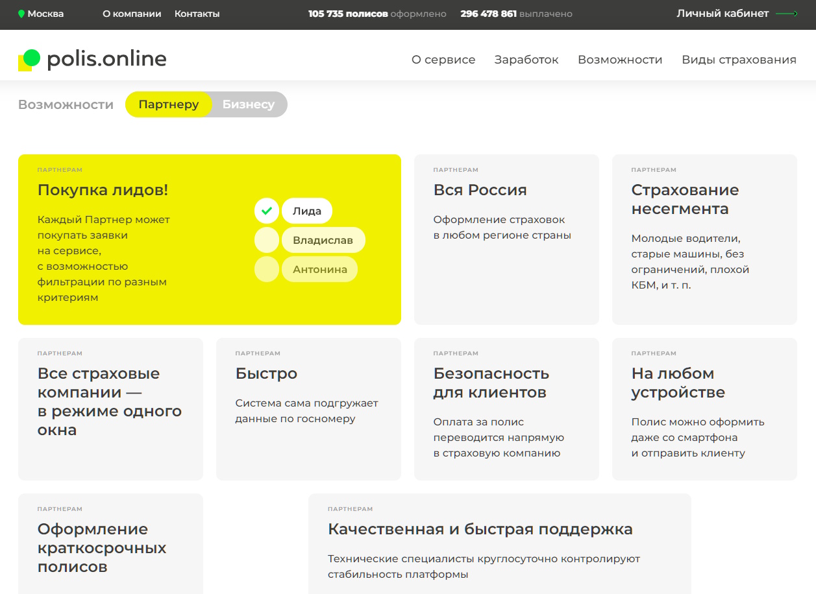Click the Качественная и быстрая поддержка card
Viewport: 816px width, 594px height.
499,543
